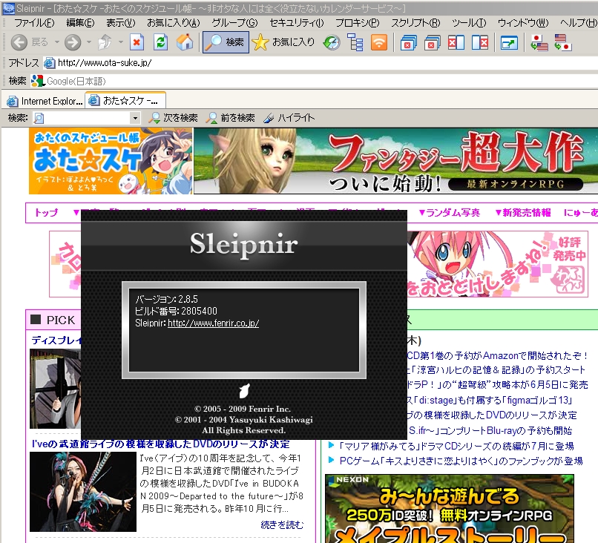Viewport: 598px width, 543px height.
Task: Toggle the 検索 search panel button
Action: pyautogui.click(x=226, y=42)
